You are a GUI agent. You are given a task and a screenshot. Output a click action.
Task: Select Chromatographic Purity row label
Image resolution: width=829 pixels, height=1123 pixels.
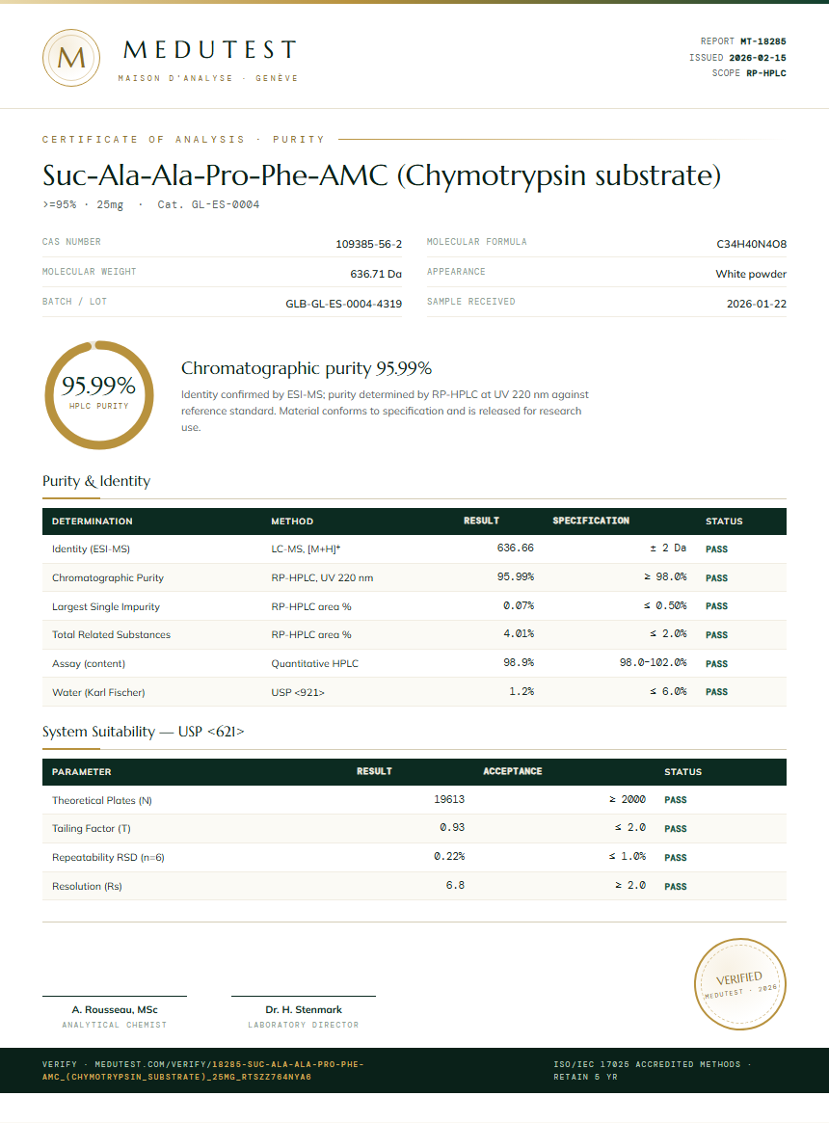click(107, 578)
